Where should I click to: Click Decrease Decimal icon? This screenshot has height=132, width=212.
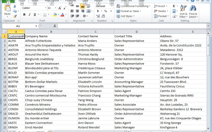[103, 16]
